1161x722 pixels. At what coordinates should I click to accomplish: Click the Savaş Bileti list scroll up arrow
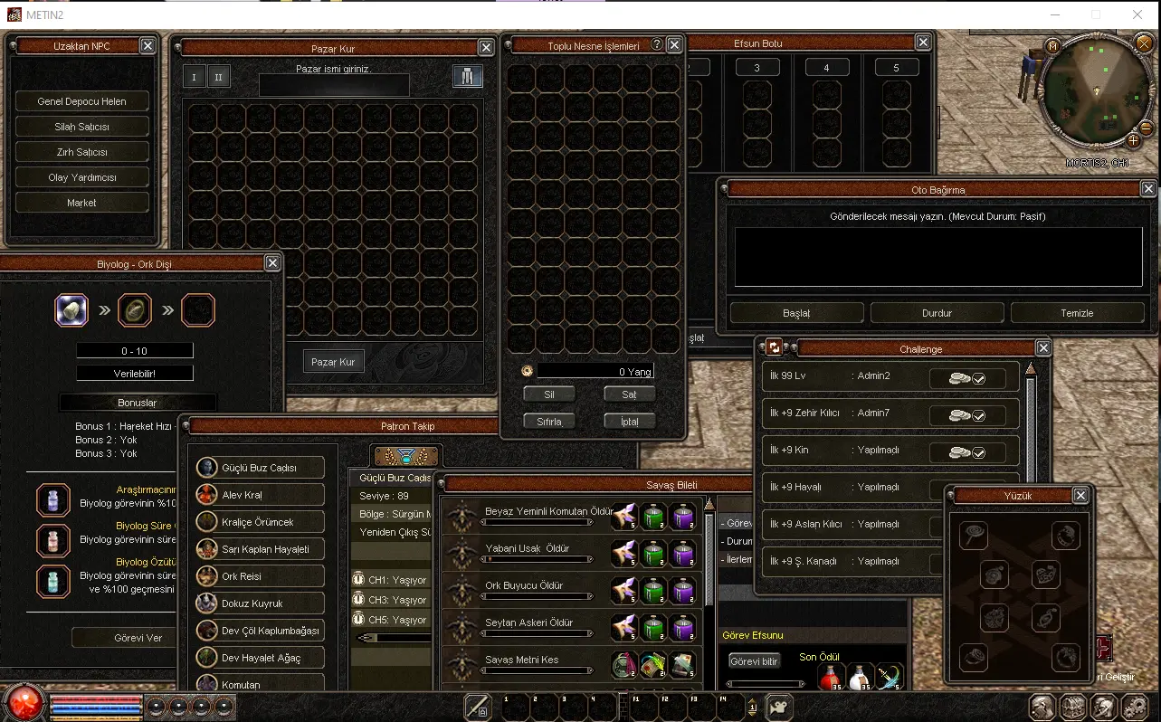(x=709, y=505)
